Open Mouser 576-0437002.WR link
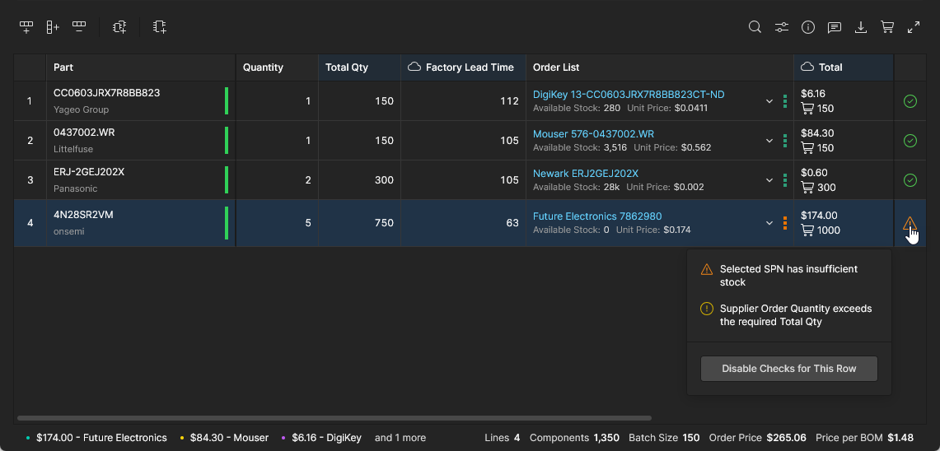The image size is (940, 451). pos(593,133)
